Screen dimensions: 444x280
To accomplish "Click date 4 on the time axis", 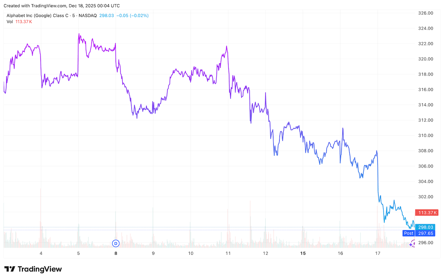I will pos(41,253).
